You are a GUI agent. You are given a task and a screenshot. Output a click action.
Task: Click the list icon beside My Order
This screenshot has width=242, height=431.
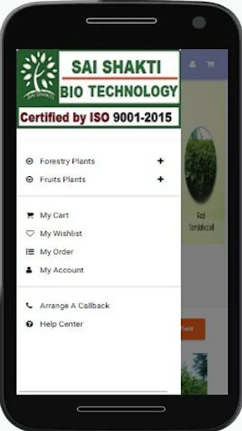pos(30,251)
